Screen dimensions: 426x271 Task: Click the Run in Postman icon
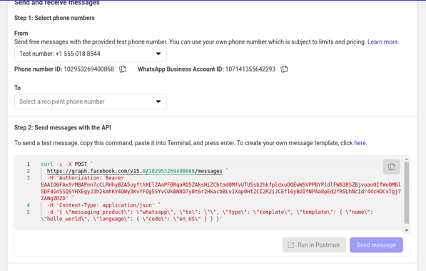click(x=290, y=245)
